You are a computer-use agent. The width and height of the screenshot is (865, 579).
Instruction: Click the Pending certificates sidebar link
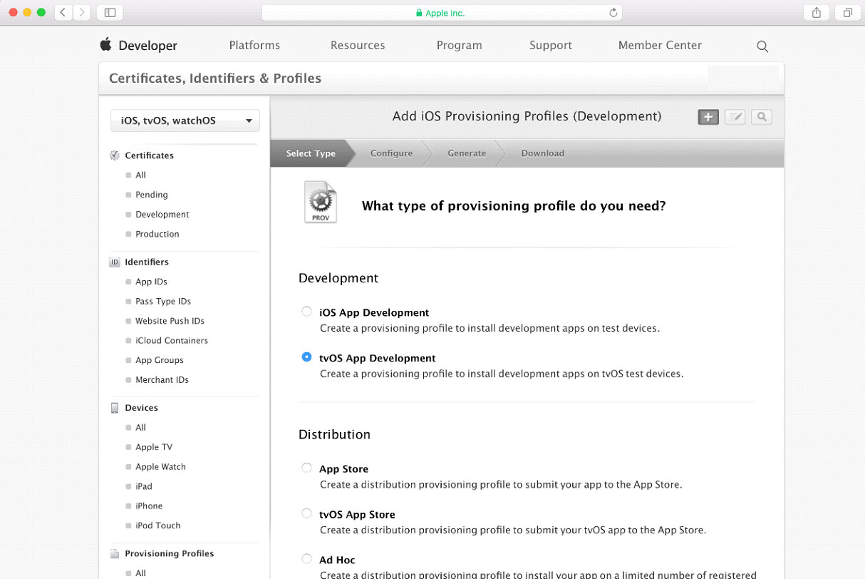click(x=152, y=195)
